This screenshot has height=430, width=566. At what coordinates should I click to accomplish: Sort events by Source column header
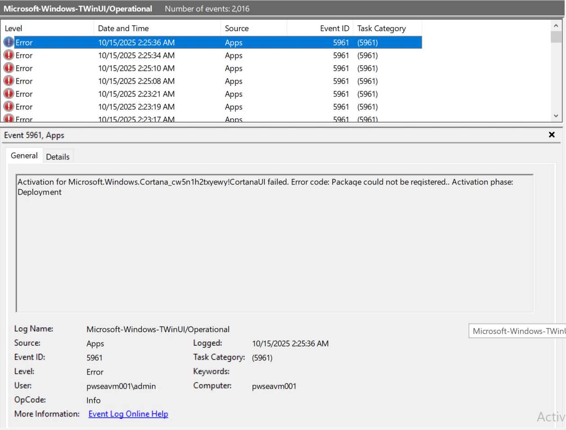254,28
